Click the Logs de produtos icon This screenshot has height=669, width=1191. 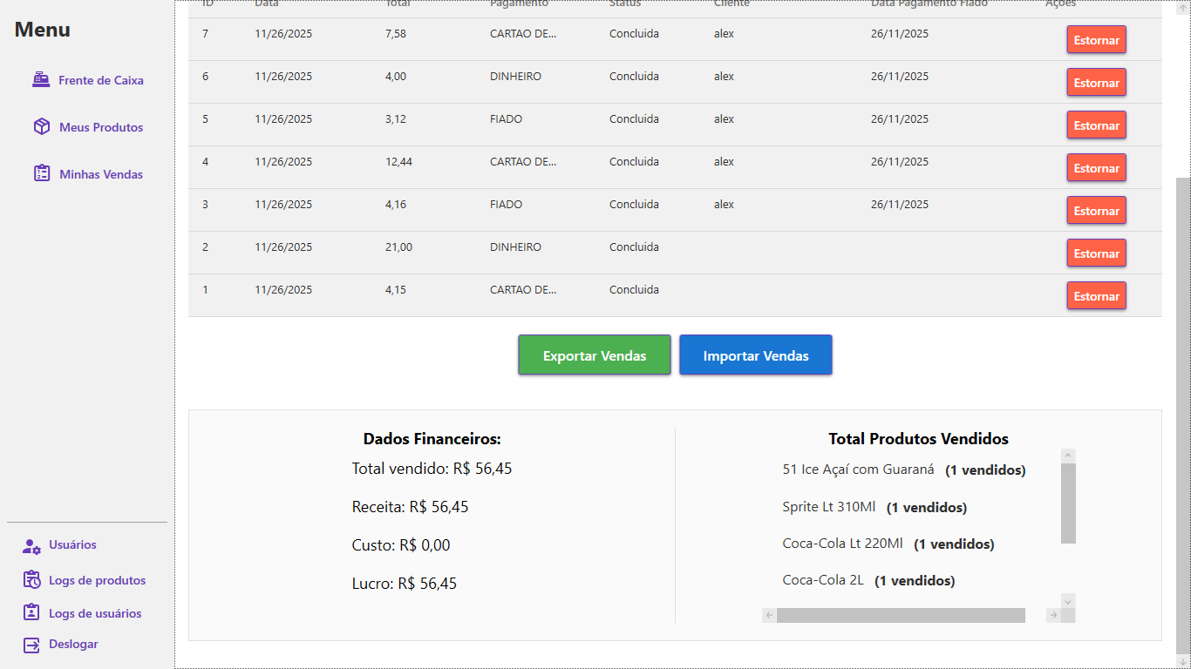pos(31,580)
